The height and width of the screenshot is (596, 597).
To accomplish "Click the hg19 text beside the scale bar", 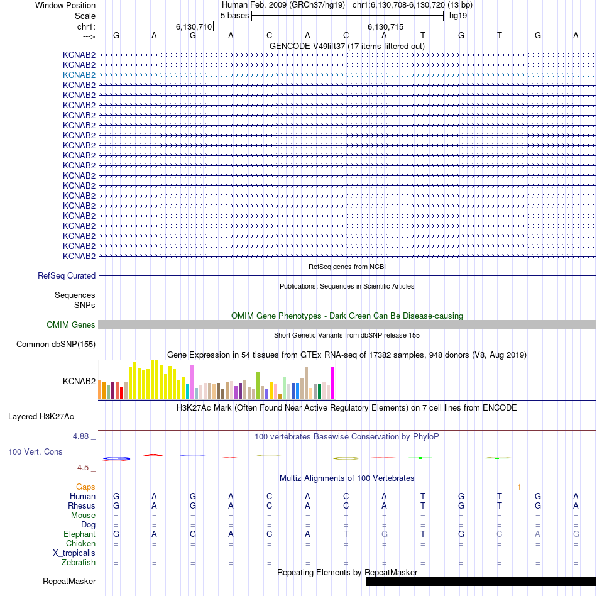I will click(x=458, y=16).
